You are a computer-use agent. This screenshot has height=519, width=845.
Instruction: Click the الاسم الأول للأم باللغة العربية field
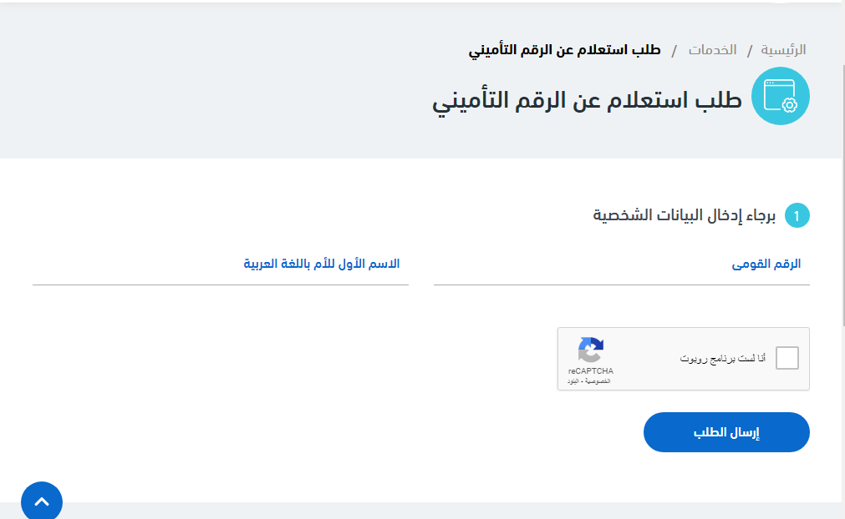tap(221, 275)
